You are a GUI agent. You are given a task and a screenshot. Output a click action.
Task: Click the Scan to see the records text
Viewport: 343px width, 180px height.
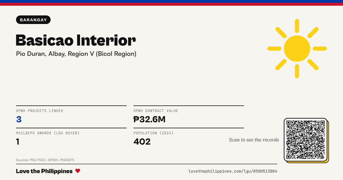254,140
